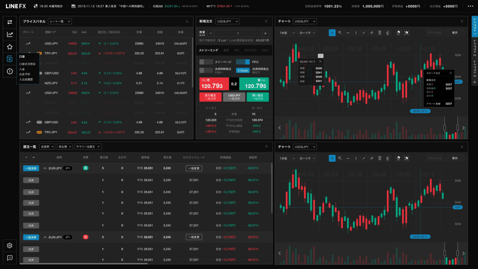Click the green 買い建玉 一括決済 button

[x=258, y=97]
